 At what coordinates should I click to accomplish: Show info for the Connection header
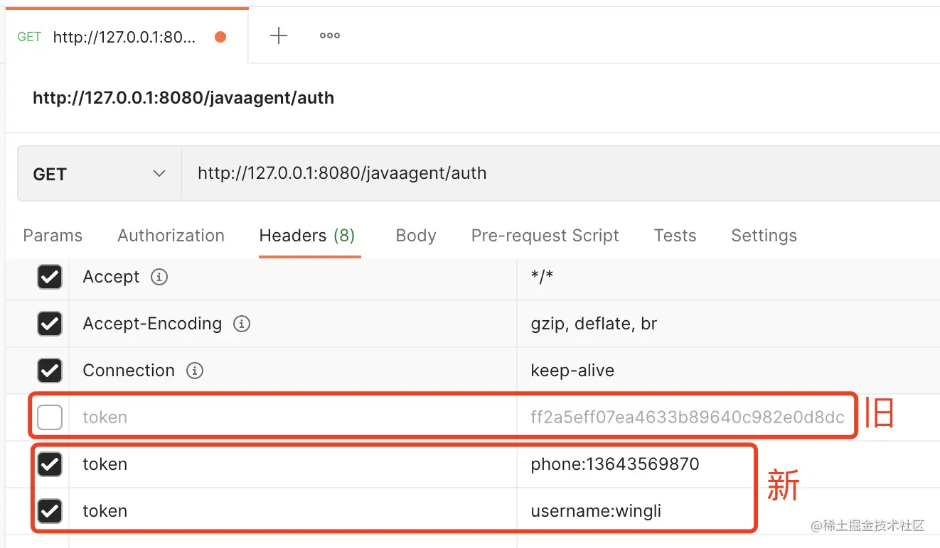(x=194, y=371)
